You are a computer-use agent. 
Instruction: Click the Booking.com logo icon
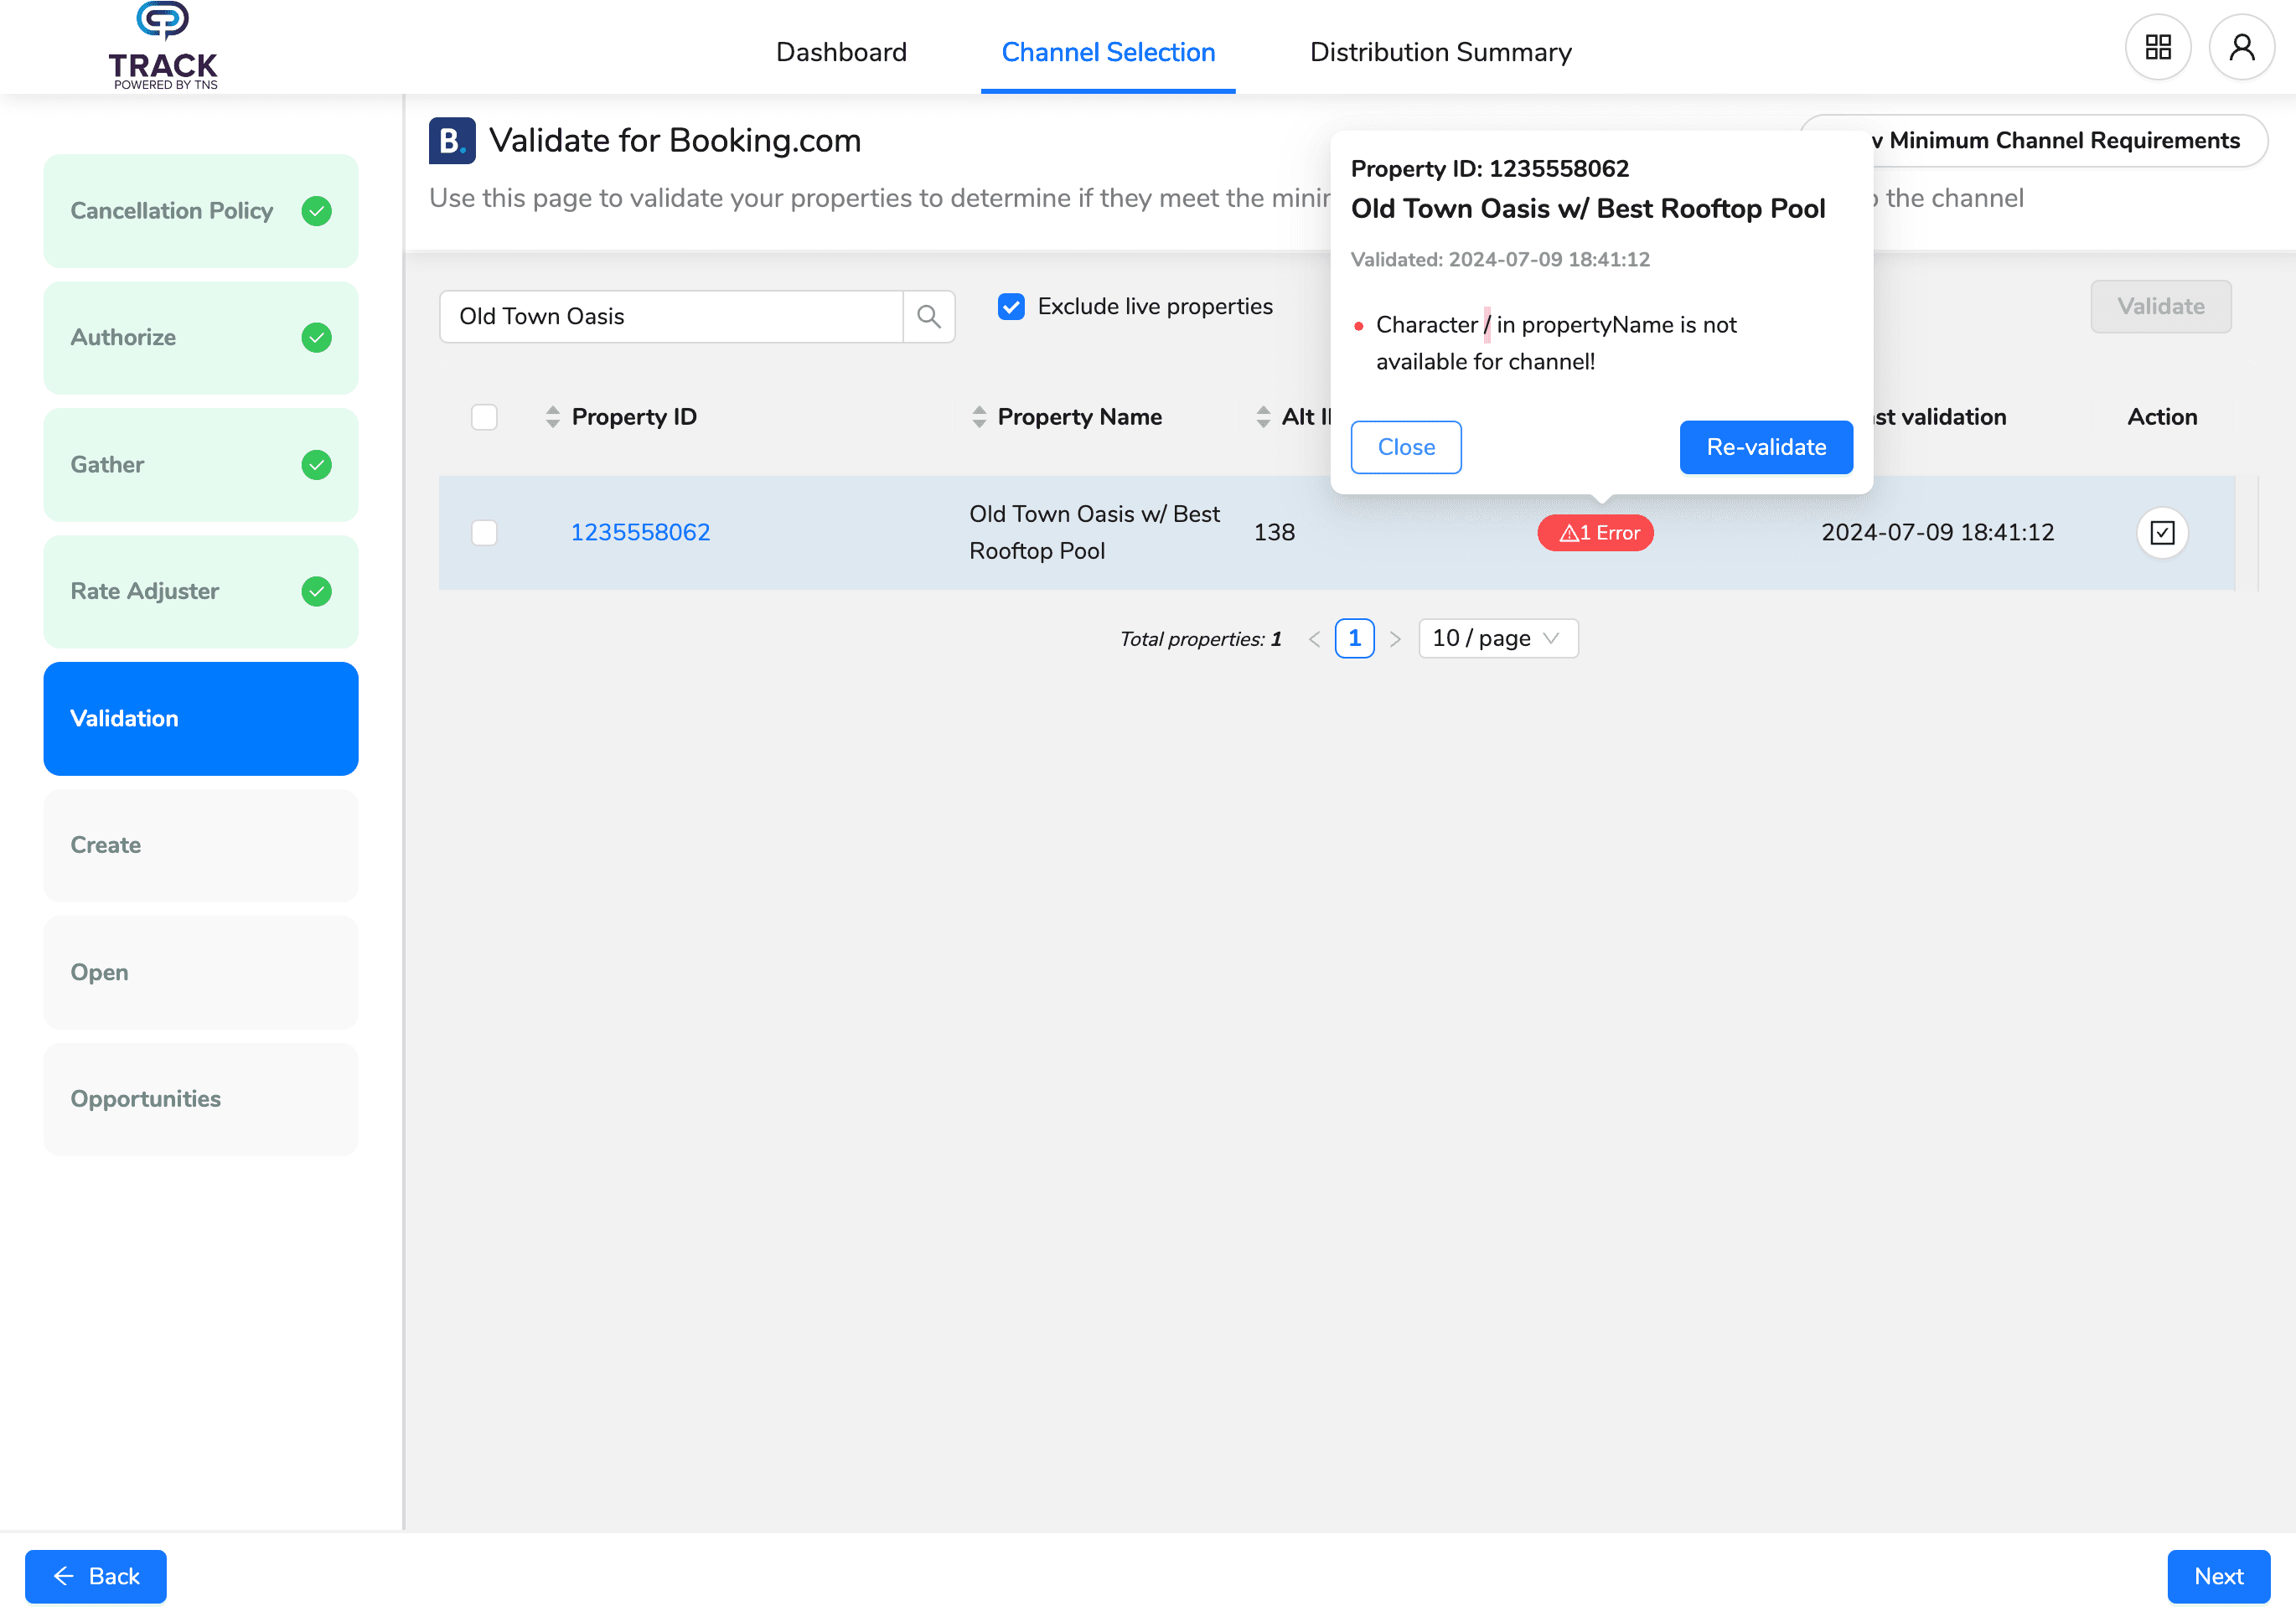click(452, 141)
